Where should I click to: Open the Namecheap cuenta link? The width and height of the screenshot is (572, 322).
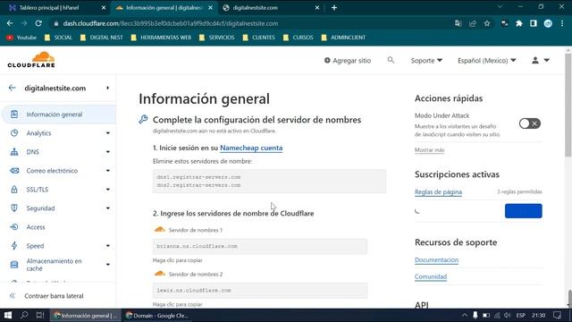[x=251, y=148]
